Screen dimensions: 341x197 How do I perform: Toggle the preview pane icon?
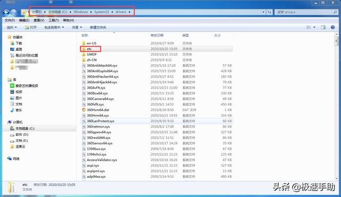tap(323, 27)
